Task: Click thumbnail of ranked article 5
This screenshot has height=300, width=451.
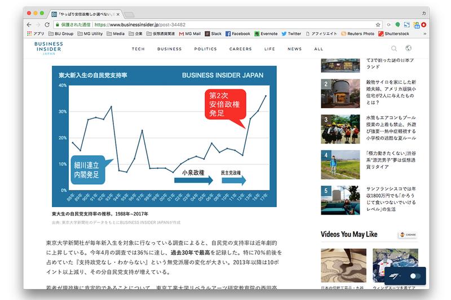Action: (341, 200)
